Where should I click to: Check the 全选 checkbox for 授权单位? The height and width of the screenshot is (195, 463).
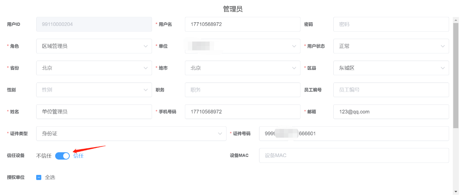click(39, 177)
